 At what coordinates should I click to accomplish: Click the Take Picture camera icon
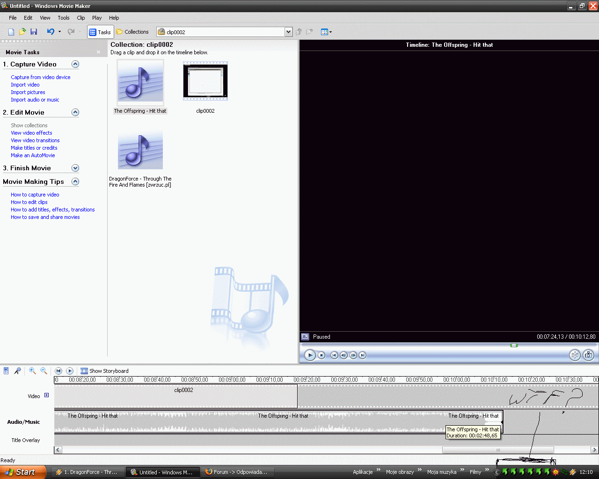(589, 355)
